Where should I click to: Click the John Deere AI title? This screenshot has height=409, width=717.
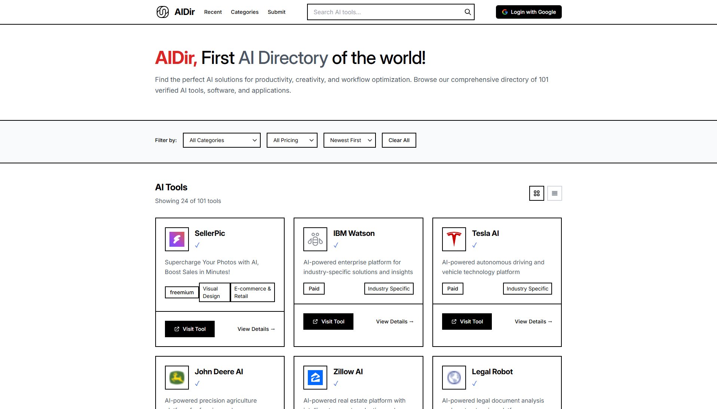click(218, 372)
